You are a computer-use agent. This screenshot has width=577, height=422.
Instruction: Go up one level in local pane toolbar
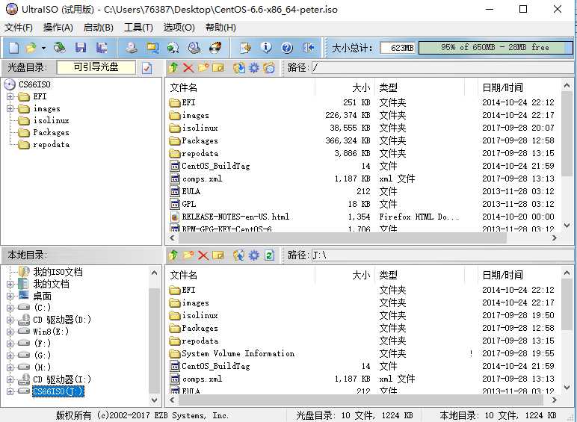click(173, 255)
